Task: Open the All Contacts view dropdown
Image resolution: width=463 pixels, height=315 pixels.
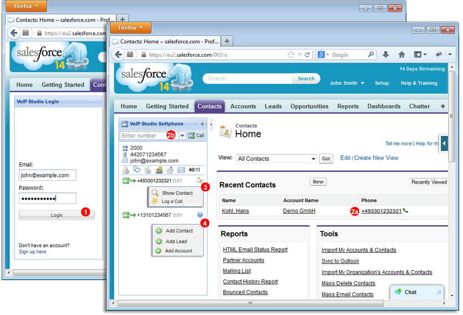Action: click(x=276, y=159)
